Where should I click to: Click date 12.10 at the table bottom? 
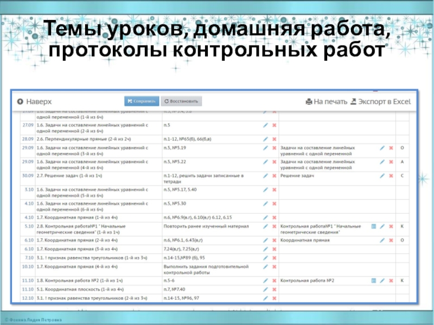point(28,298)
